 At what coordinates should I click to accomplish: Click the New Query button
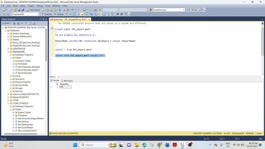[33, 10]
